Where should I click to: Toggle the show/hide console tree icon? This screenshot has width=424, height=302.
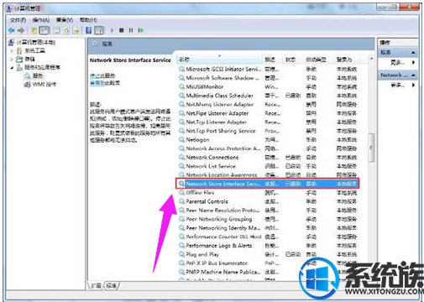pos(44,30)
